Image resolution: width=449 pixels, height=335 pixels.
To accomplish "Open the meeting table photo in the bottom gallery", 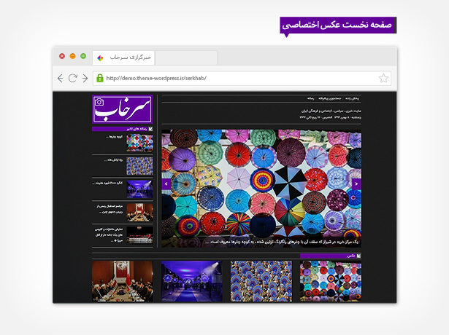I will coord(123,281).
